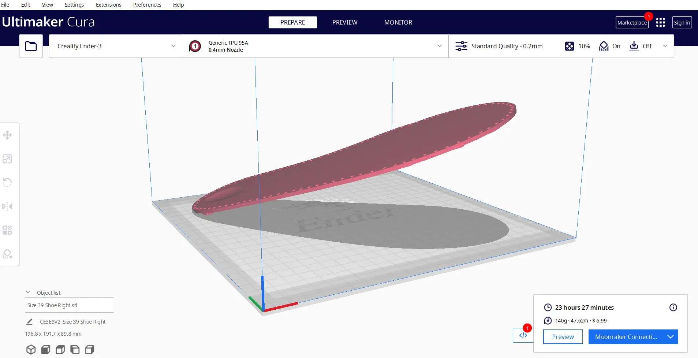Switch to the PREVIEW stage tab
Image resolution: width=698 pixels, height=358 pixels.
pyautogui.click(x=345, y=22)
